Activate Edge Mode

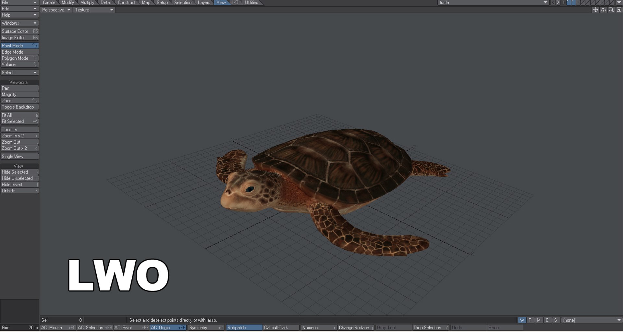[x=19, y=52]
